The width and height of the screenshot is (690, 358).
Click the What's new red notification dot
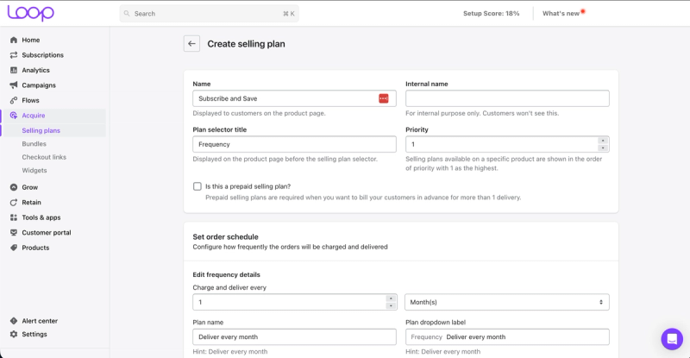click(583, 11)
